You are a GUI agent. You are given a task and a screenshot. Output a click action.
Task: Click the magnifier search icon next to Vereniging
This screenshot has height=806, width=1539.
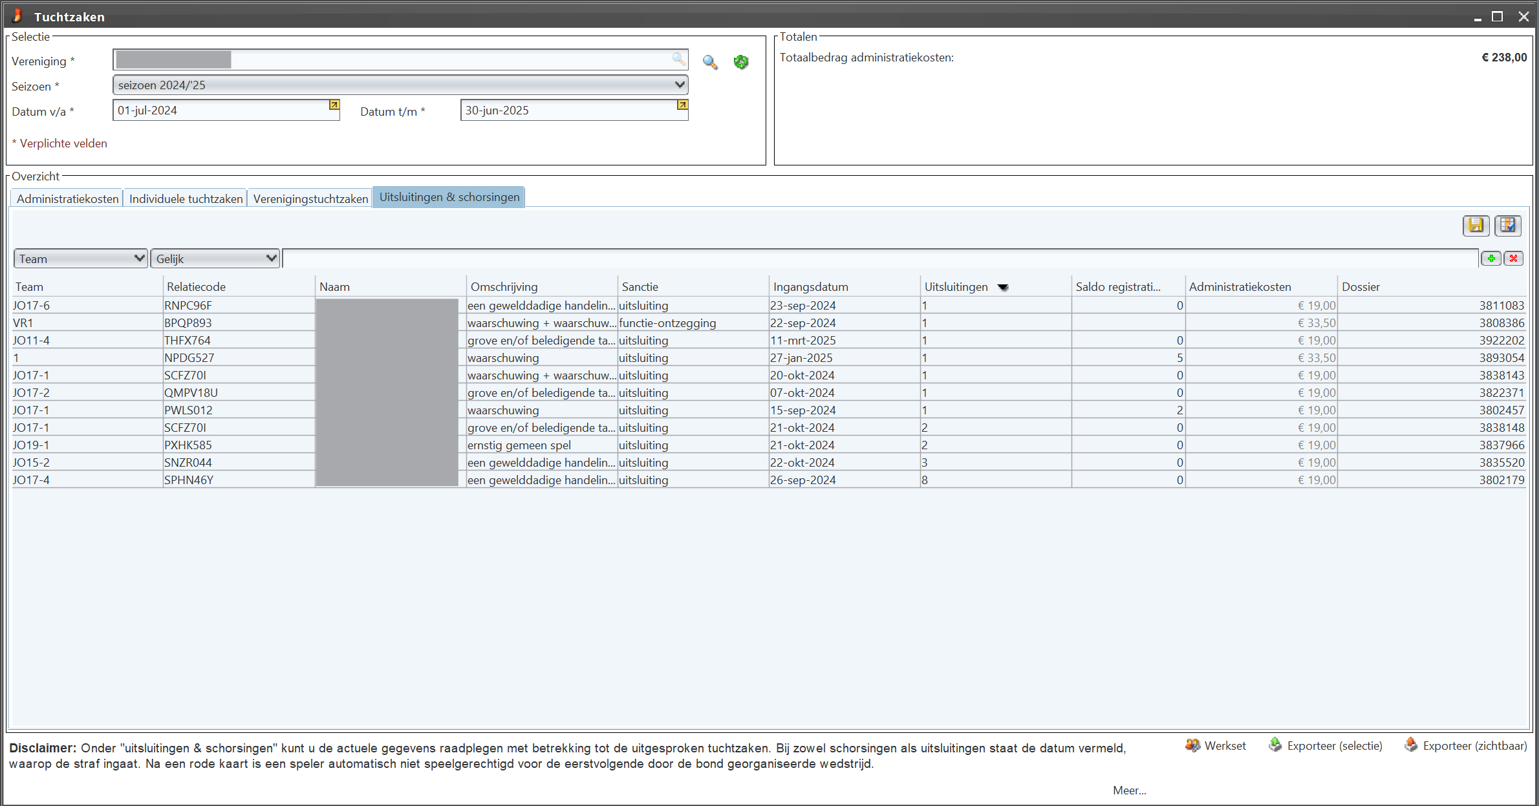pyautogui.click(x=710, y=62)
